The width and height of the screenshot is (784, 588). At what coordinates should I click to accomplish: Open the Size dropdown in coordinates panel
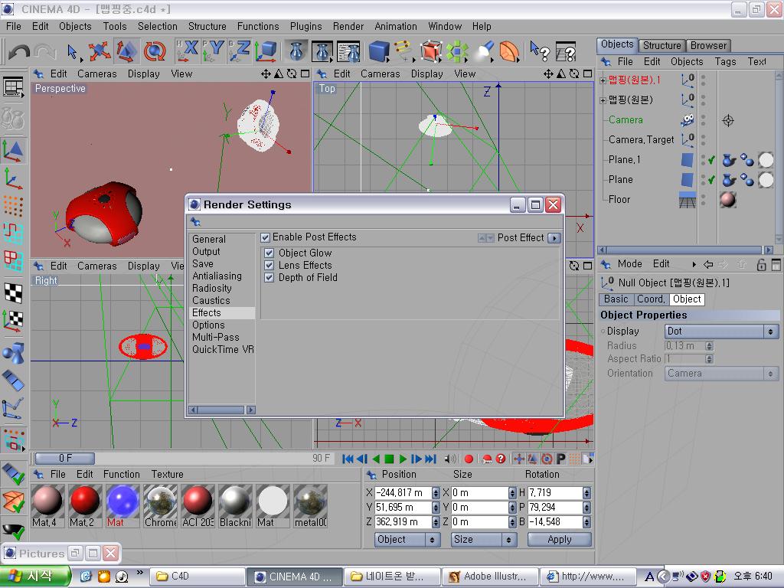[484, 540]
